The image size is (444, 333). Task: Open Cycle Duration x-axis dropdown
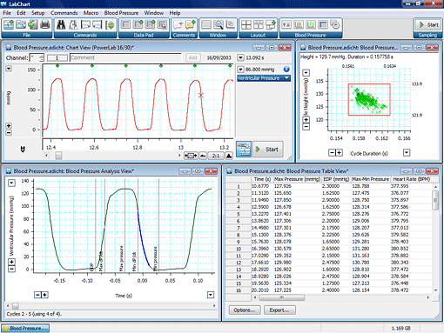click(x=407, y=152)
